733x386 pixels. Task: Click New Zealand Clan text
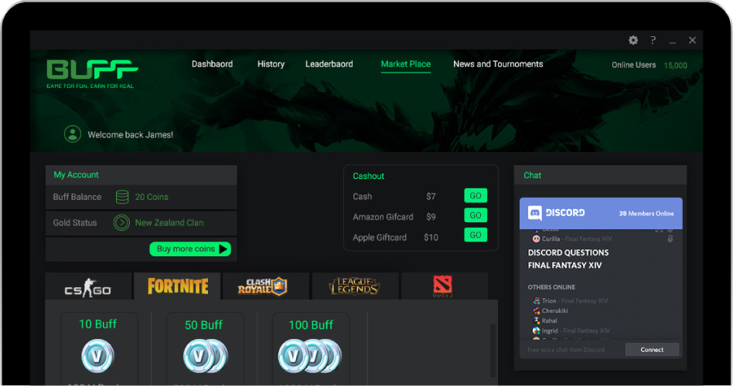(169, 222)
